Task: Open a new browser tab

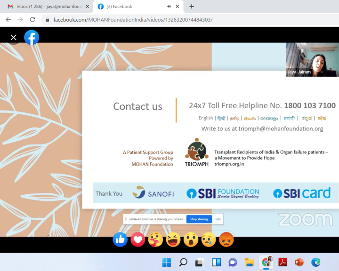Action: 192,7
